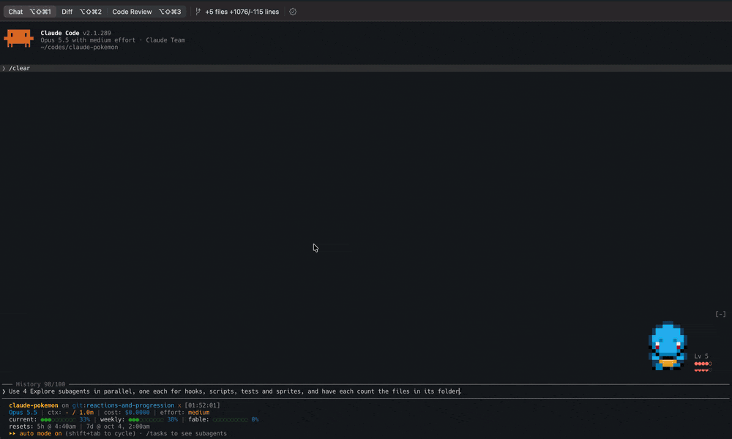Click the Lv 5 level label

click(x=701, y=356)
